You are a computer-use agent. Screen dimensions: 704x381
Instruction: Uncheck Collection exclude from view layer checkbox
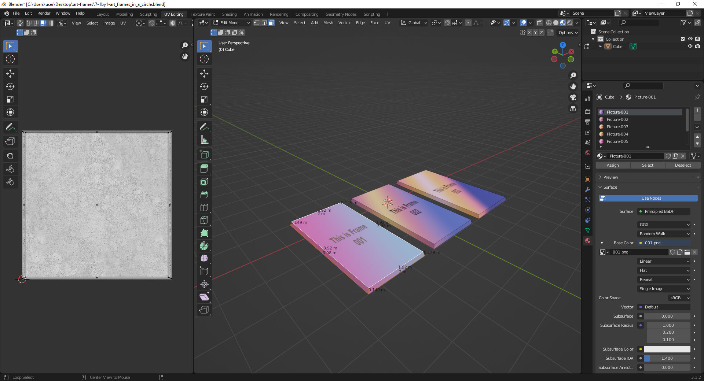683,39
